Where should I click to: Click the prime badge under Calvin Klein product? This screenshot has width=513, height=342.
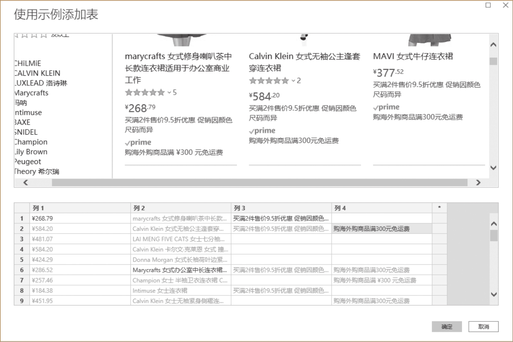tap(262, 131)
